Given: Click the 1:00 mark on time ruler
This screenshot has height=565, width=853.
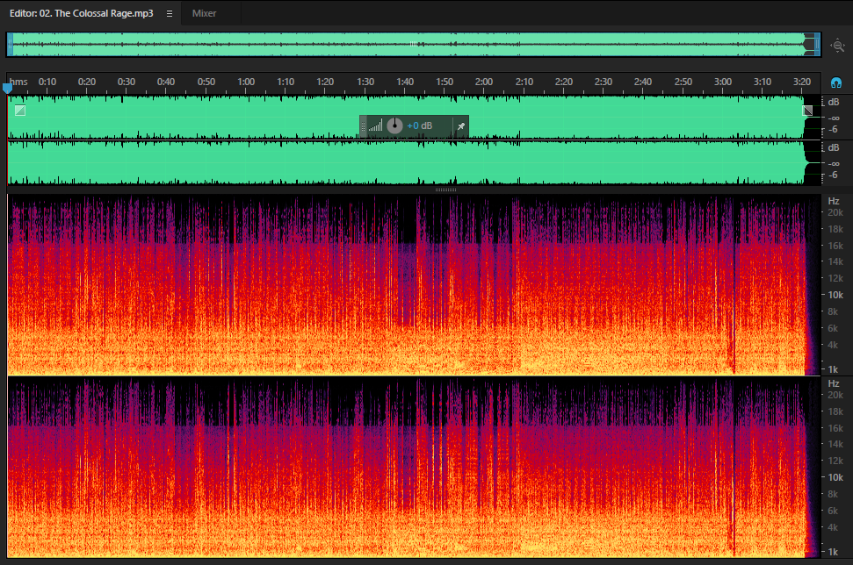Looking at the screenshot, I should click(x=246, y=82).
